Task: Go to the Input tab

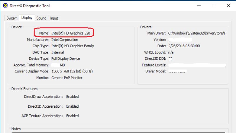Action: [x=54, y=18]
